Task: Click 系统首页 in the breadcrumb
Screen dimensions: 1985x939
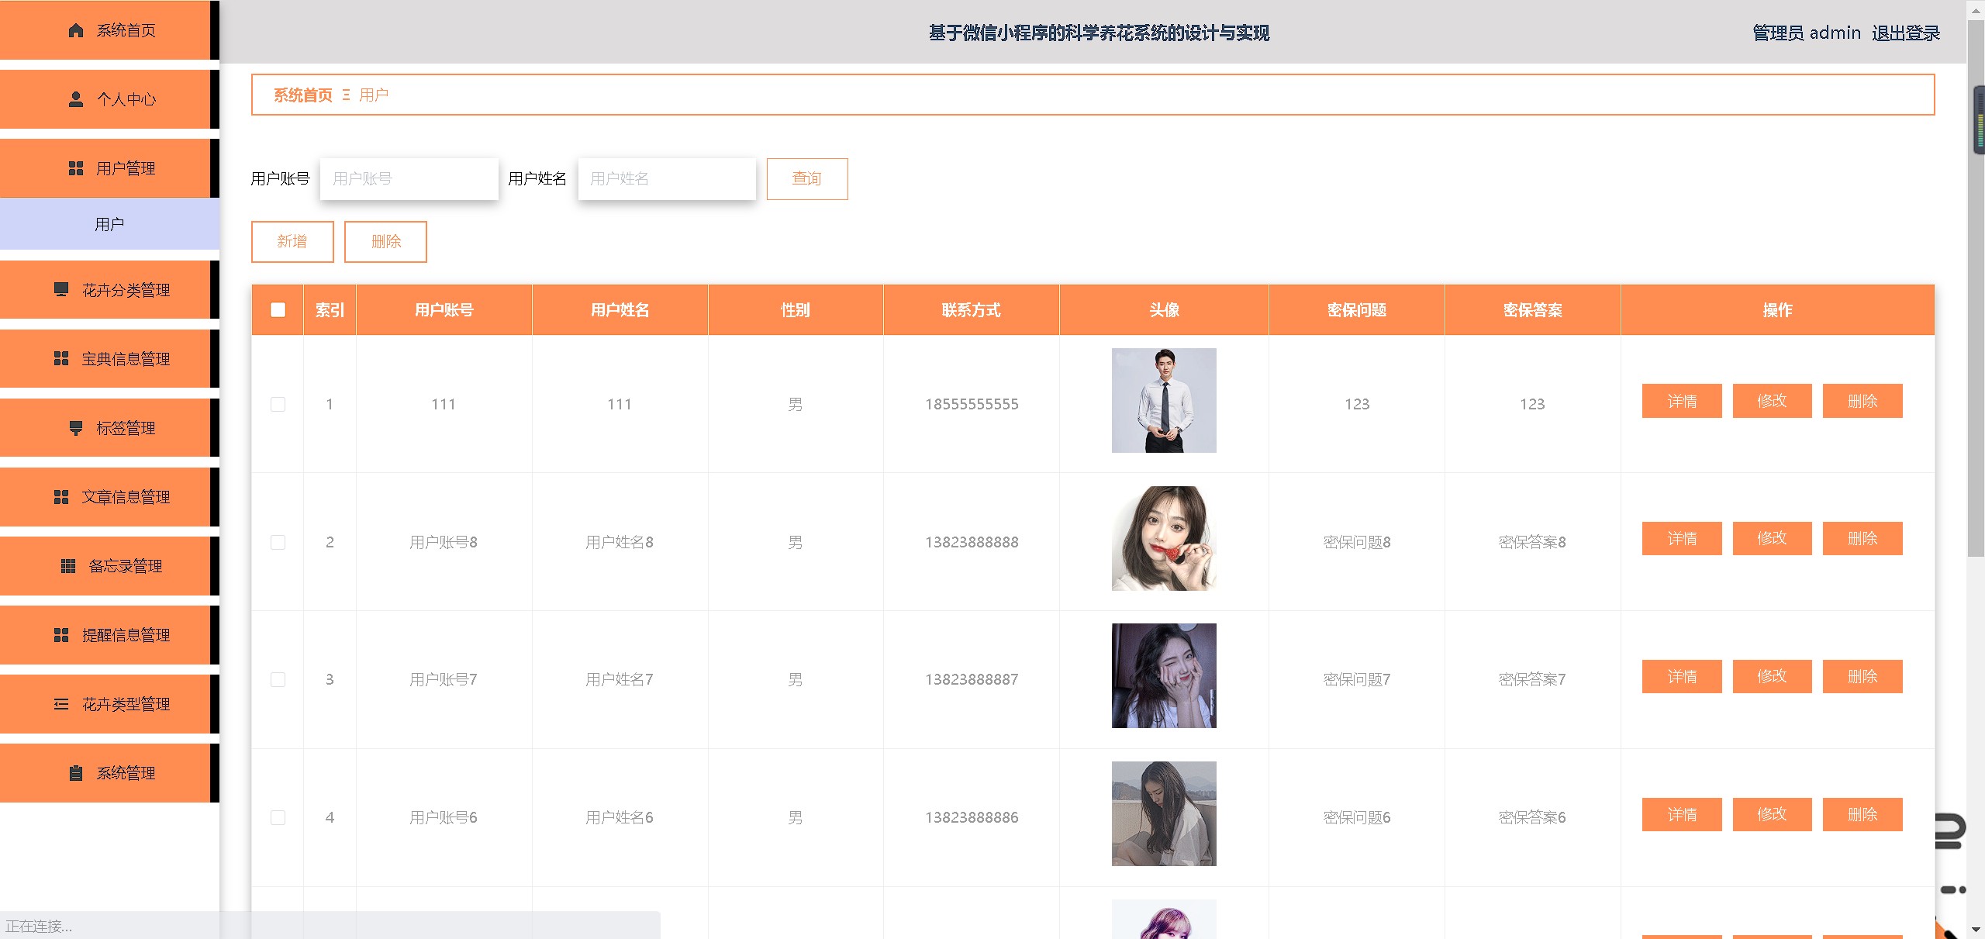Action: click(x=302, y=95)
